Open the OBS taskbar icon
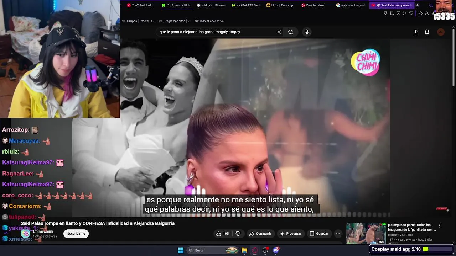Viewport: 456px width, 256px height. click(x=265, y=250)
